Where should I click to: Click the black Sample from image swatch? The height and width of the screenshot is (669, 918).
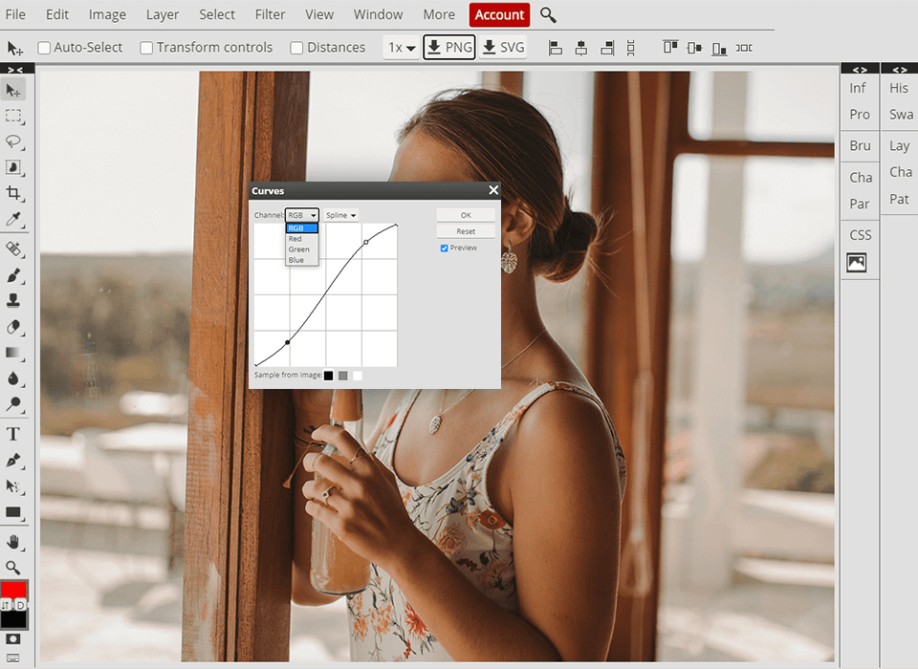tap(330, 375)
